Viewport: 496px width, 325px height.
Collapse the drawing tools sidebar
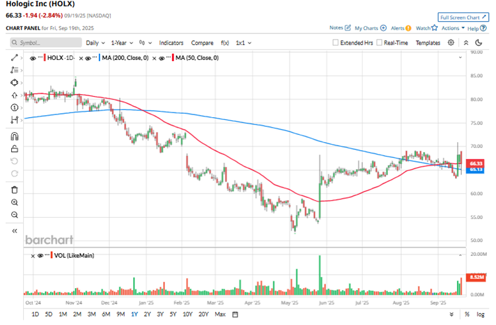15,231
